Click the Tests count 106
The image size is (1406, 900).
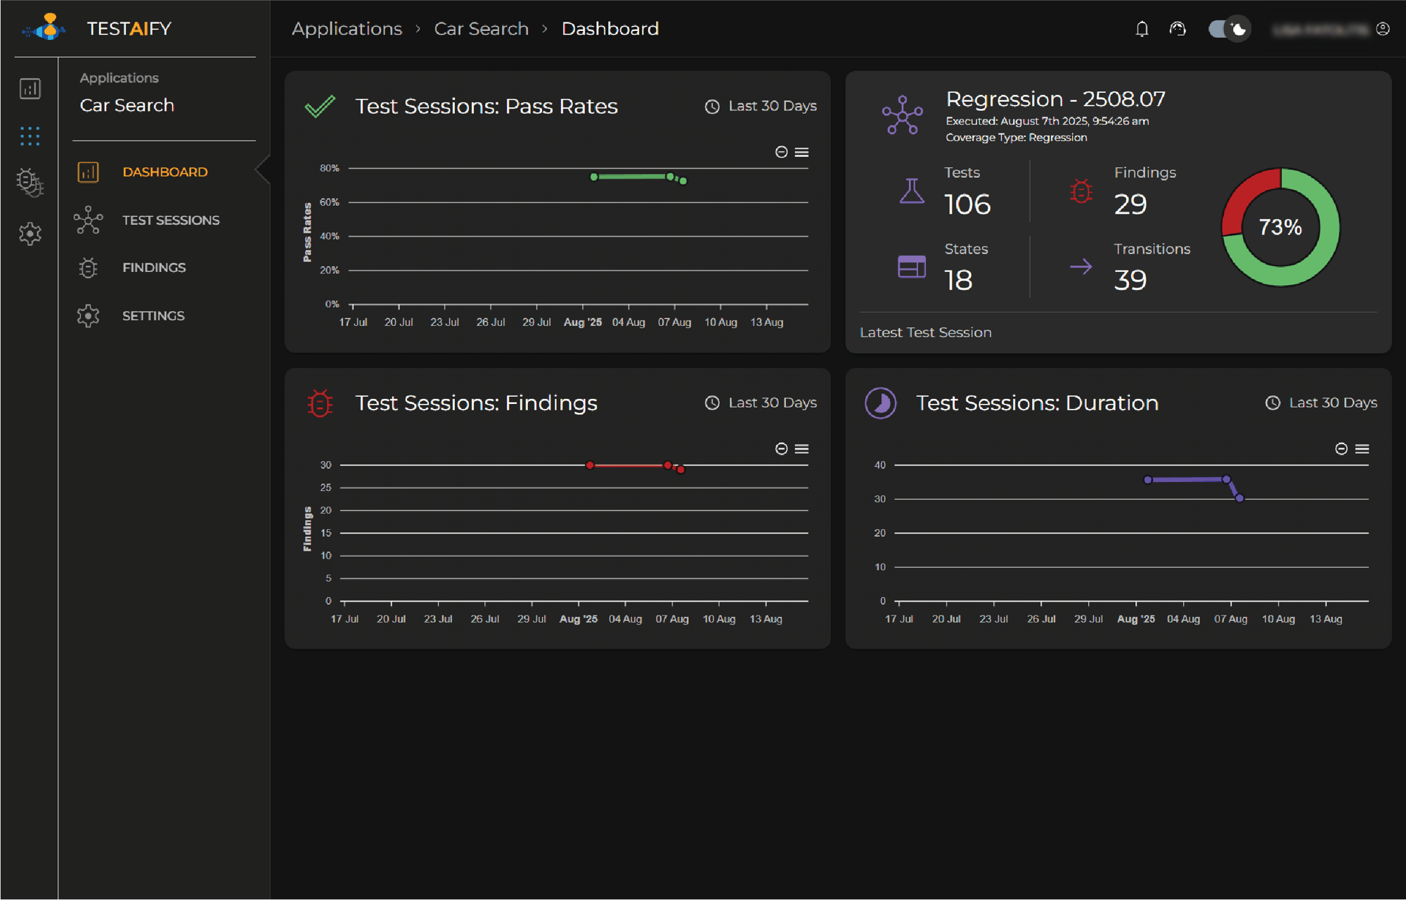click(x=967, y=204)
